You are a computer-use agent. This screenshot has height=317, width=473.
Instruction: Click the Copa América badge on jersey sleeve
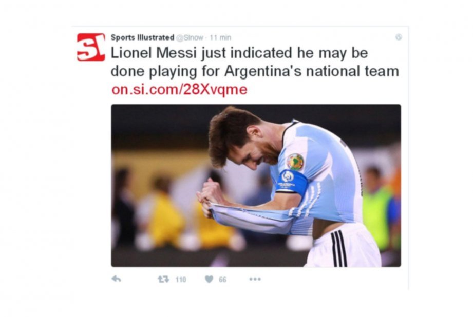pyautogui.click(x=295, y=162)
